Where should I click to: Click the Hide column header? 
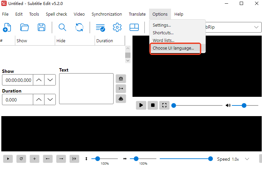[x=75, y=41]
